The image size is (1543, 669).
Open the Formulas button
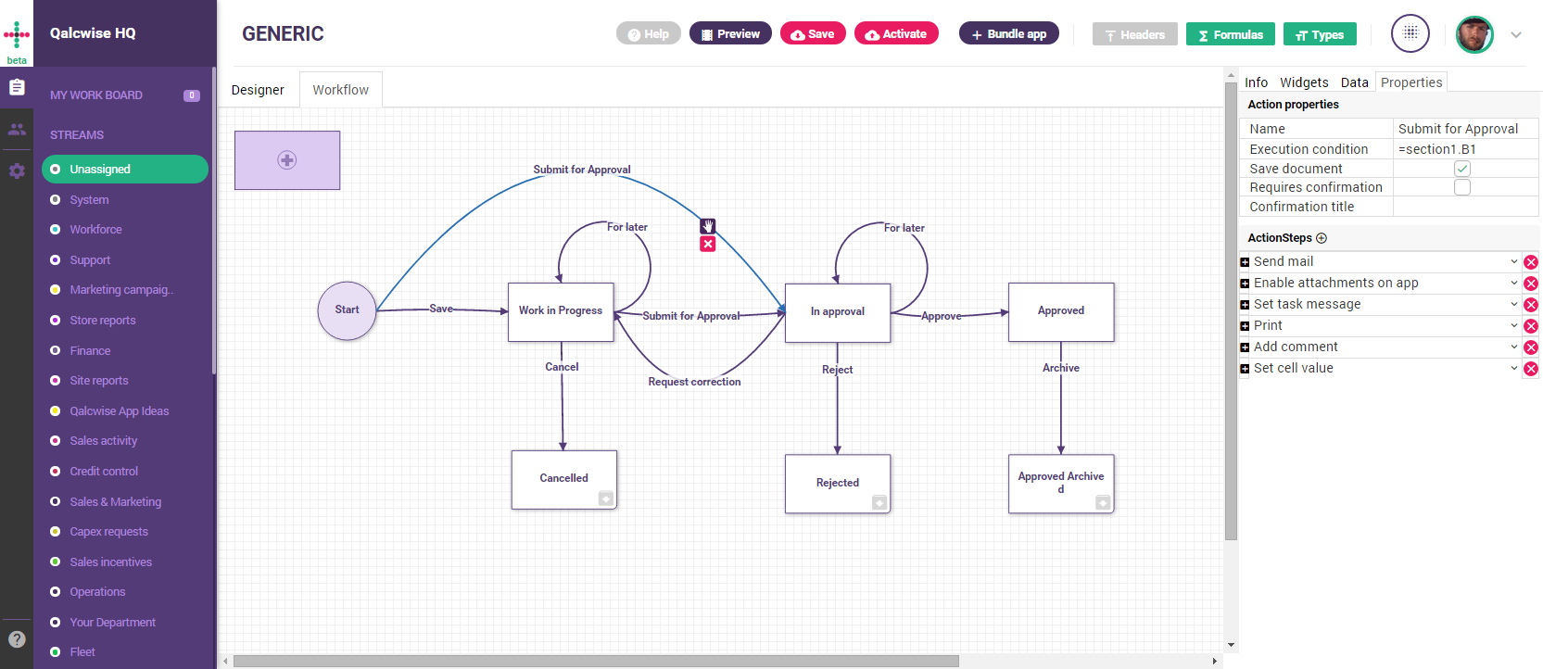point(1231,34)
